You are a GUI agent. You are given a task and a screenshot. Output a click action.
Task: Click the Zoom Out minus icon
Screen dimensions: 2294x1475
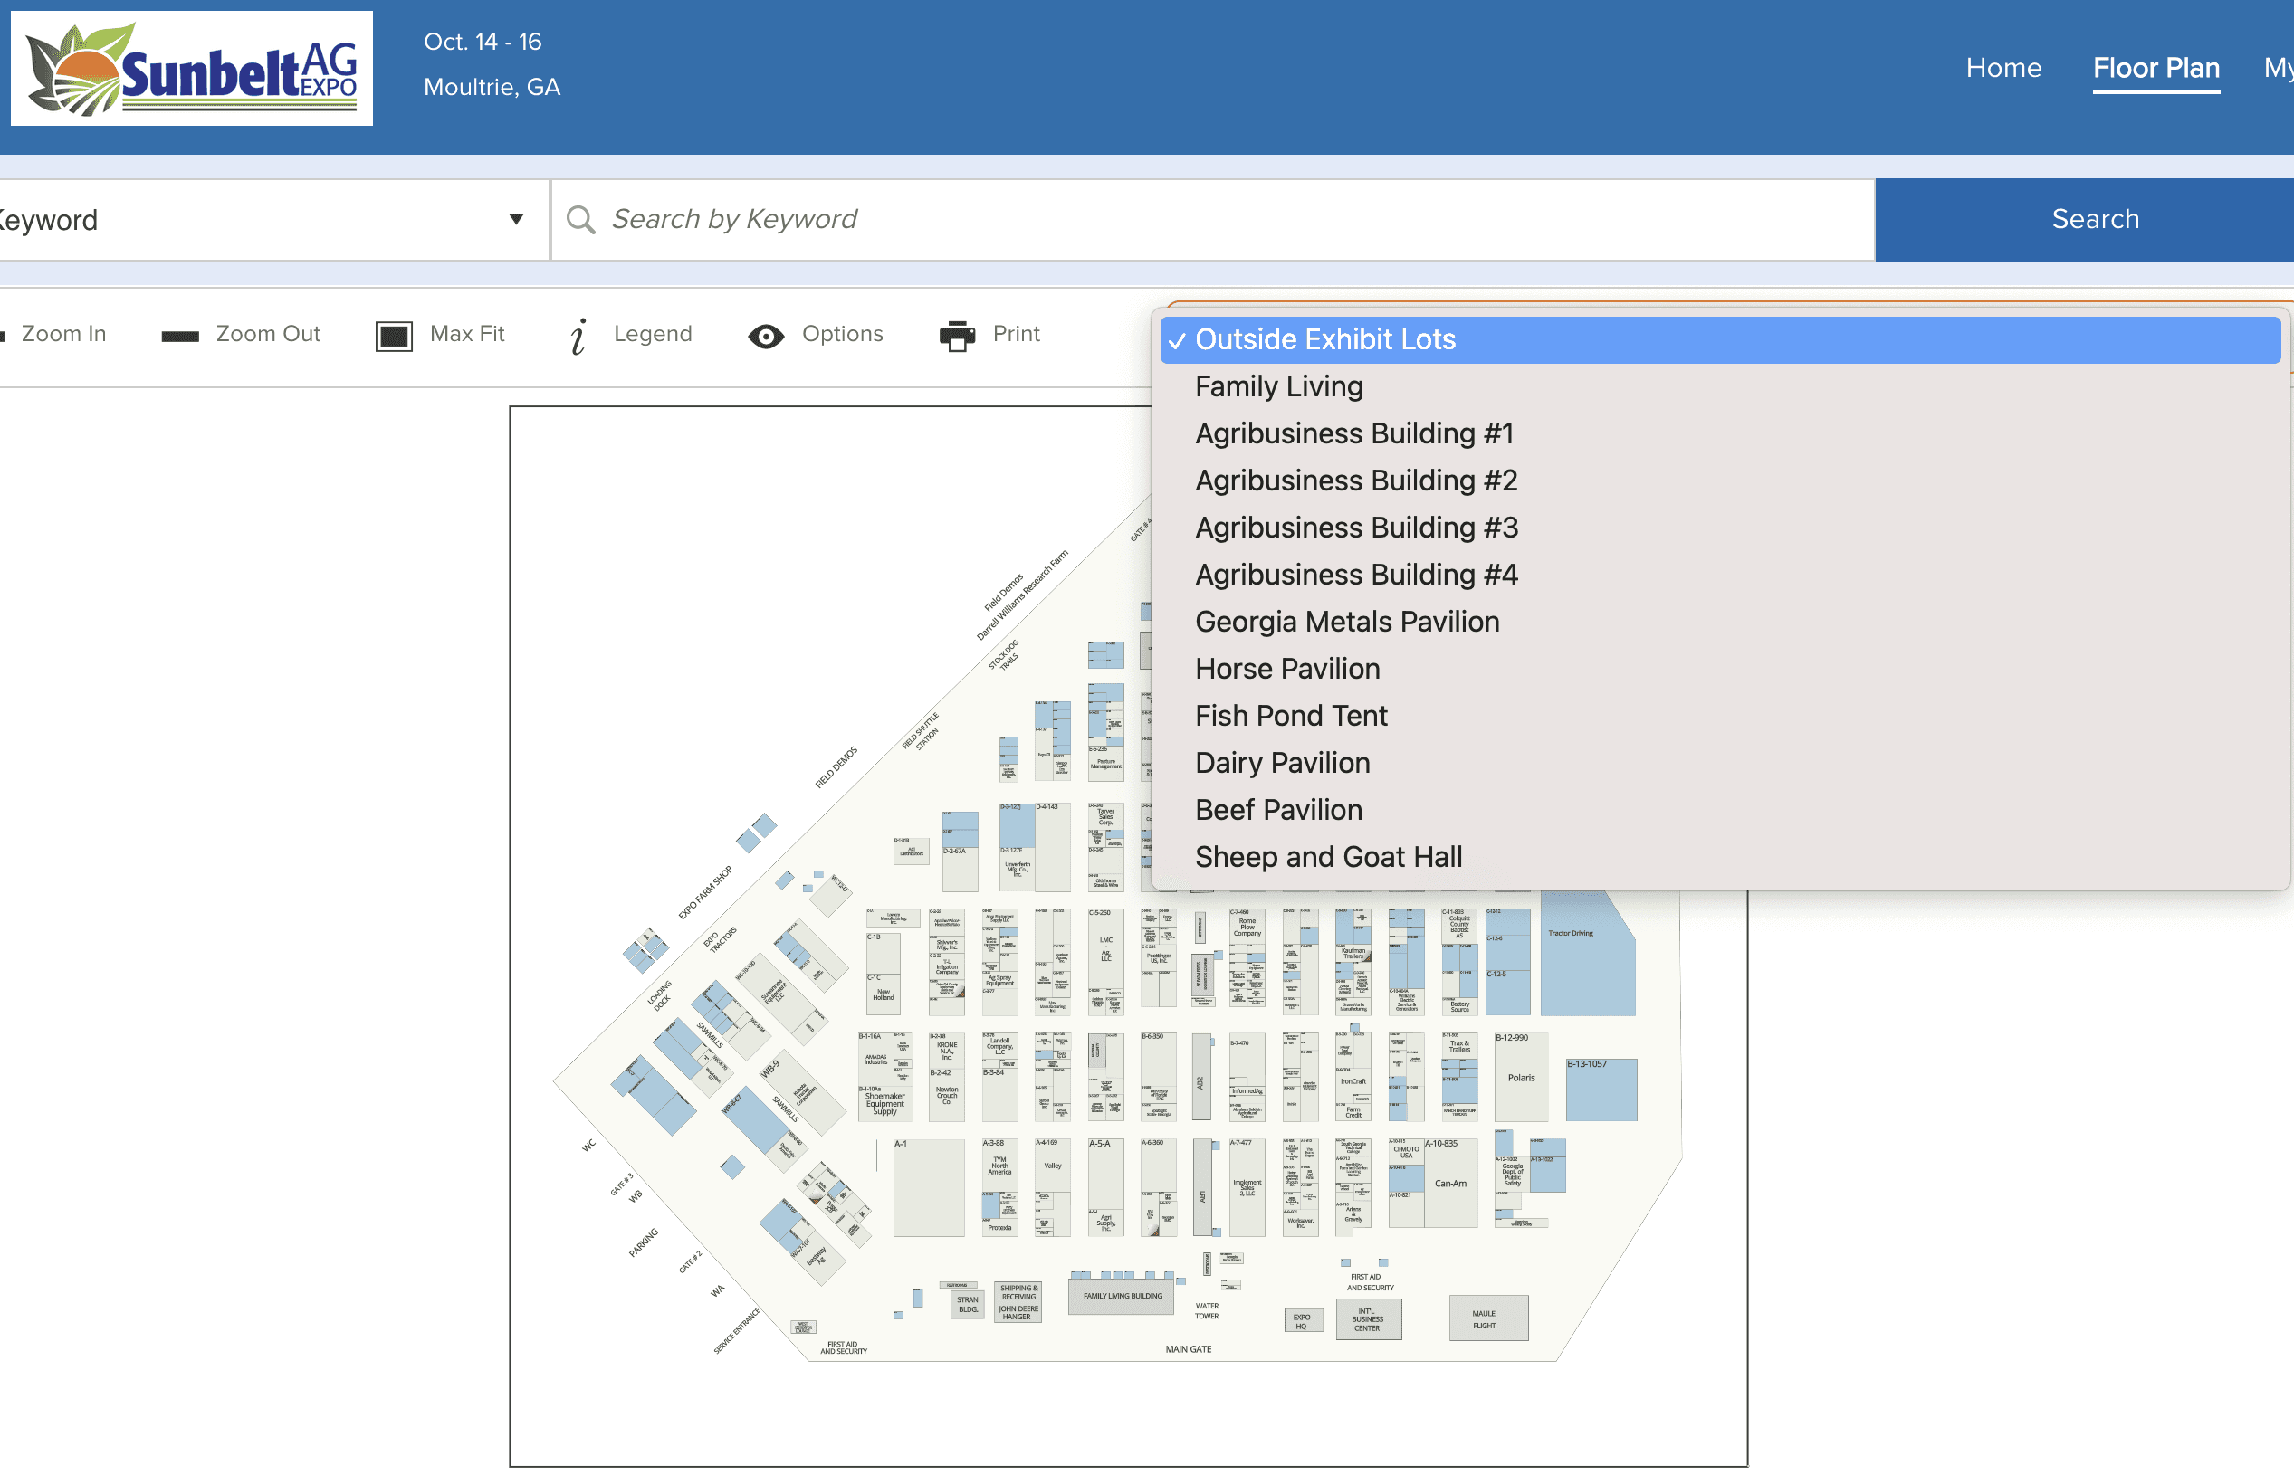[180, 335]
